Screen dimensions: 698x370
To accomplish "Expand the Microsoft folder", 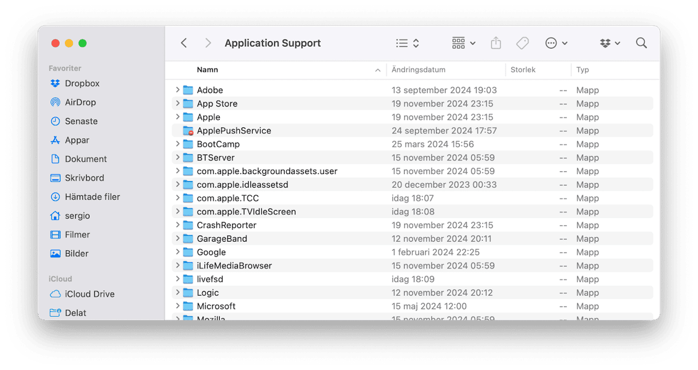I will 177,306.
